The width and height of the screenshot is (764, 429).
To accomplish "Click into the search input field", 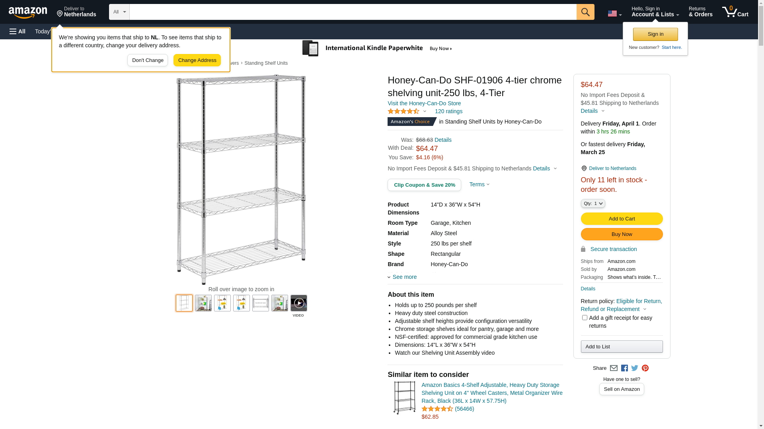I will pos(353,12).
